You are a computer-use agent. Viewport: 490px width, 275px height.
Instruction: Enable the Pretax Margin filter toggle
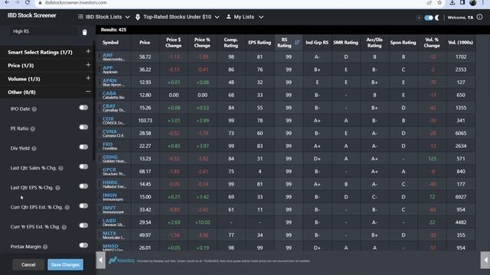tap(83, 245)
